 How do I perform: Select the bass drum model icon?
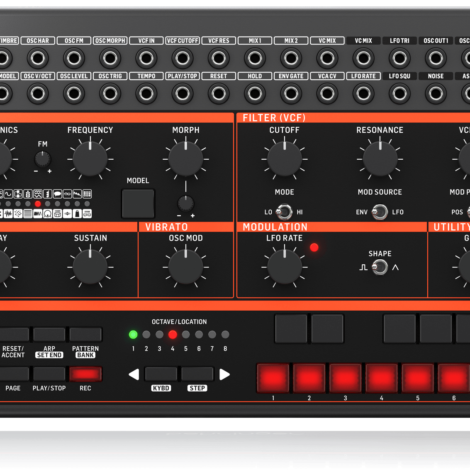tap(48, 214)
